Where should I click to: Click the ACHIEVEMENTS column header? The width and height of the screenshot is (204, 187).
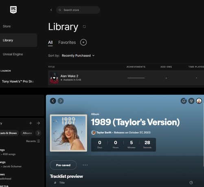click(x=136, y=67)
